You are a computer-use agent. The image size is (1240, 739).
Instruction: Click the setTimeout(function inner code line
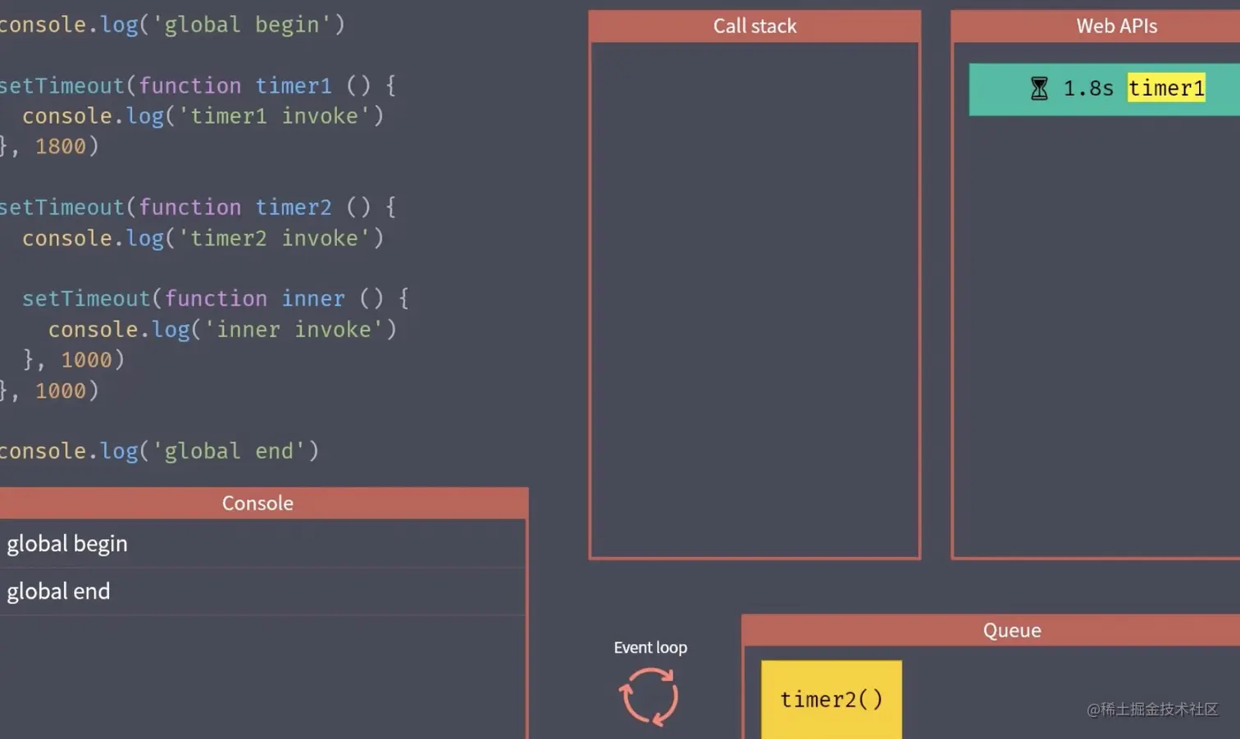click(x=216, y=299)
